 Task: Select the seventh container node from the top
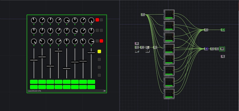point(169,82)
